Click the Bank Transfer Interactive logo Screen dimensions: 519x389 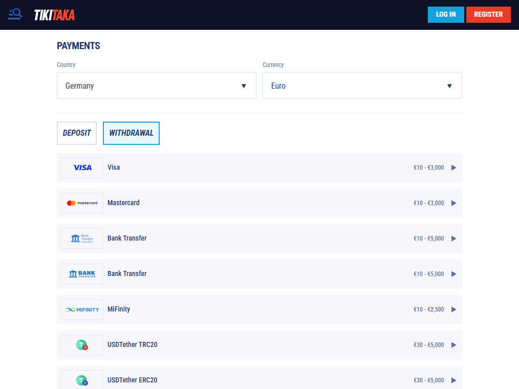coord(82,239)
